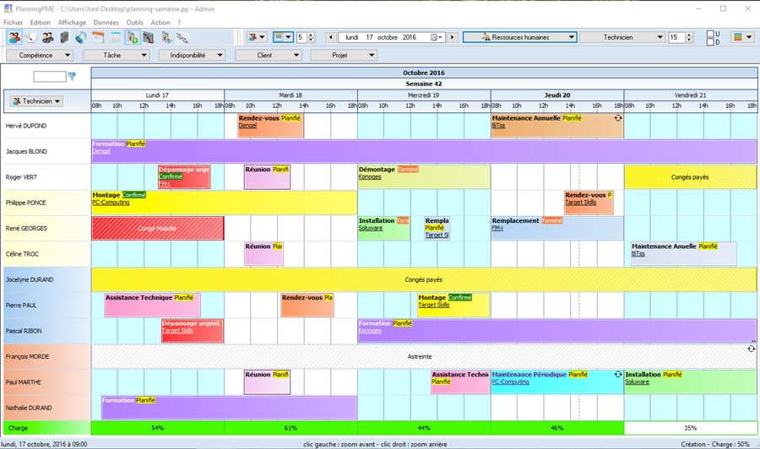Open the Affichage menu

[72, 22]
